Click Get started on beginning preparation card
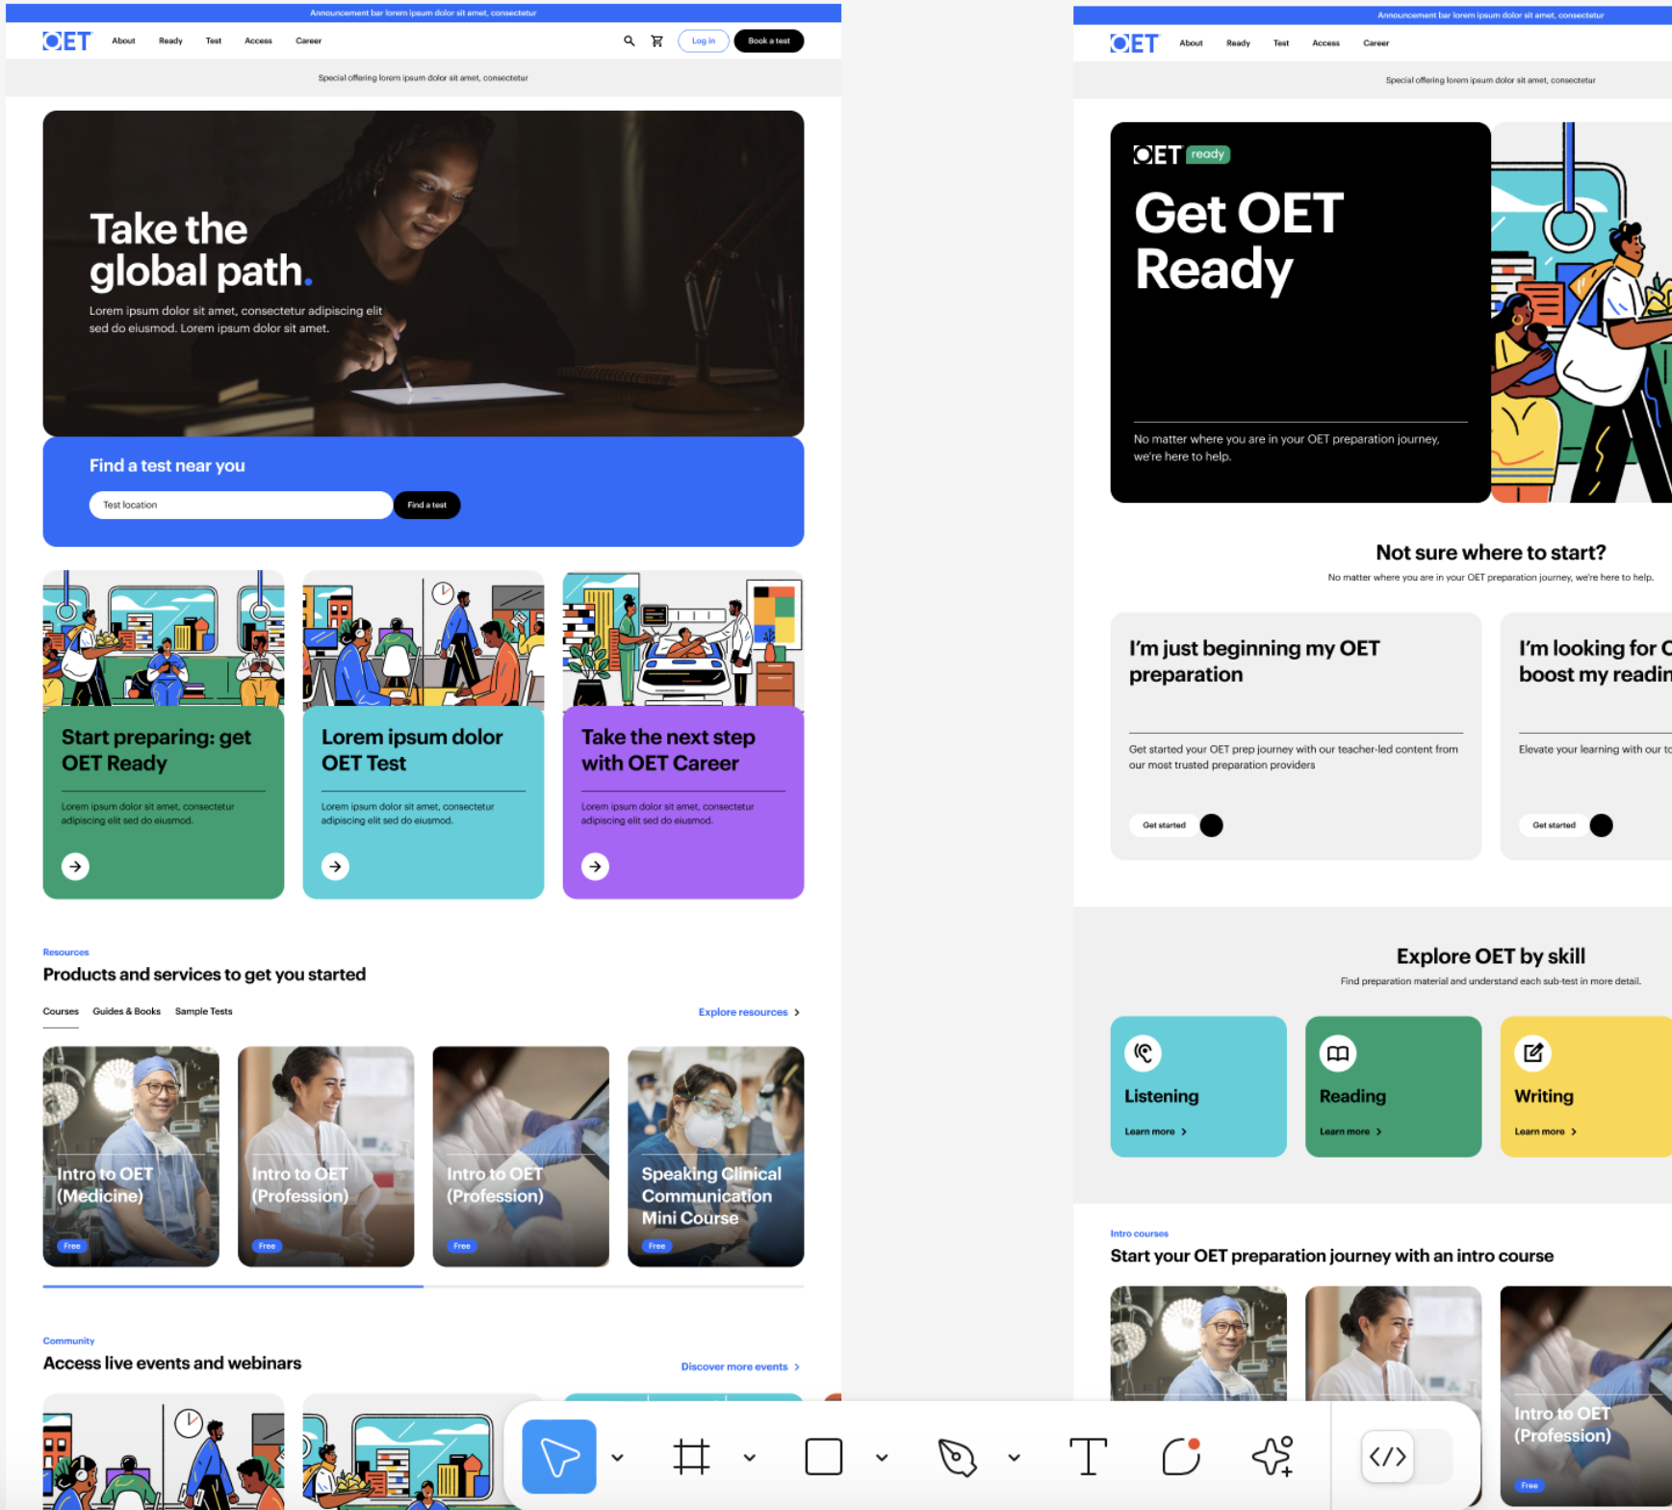The width and height of the screenshot is (1672, 1510). click(x=1164, y=824)
